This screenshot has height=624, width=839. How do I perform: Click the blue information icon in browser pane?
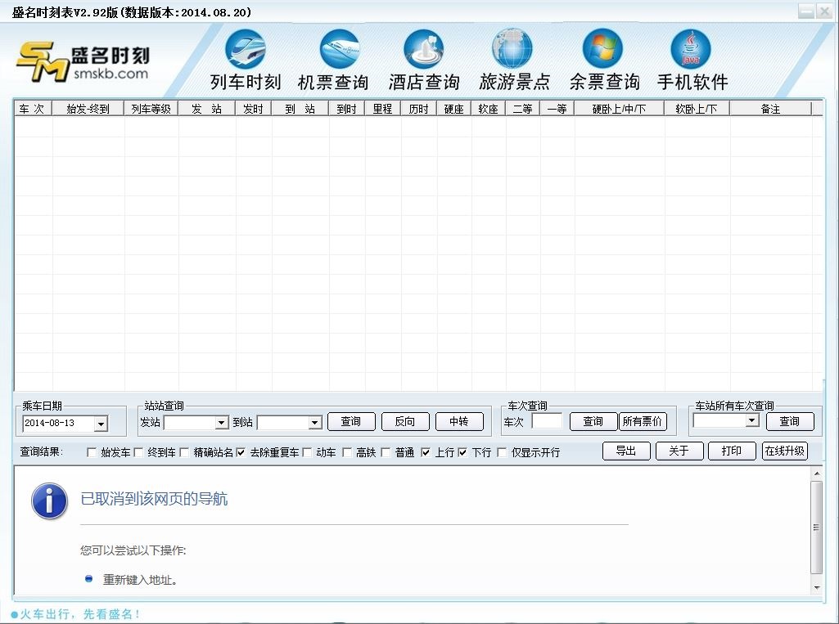point(50,500)
